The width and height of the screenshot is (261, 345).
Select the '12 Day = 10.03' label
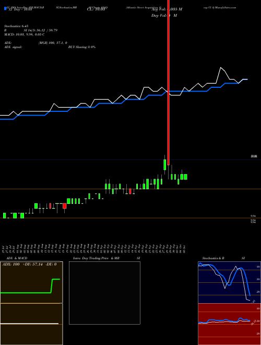coord(19,9)
